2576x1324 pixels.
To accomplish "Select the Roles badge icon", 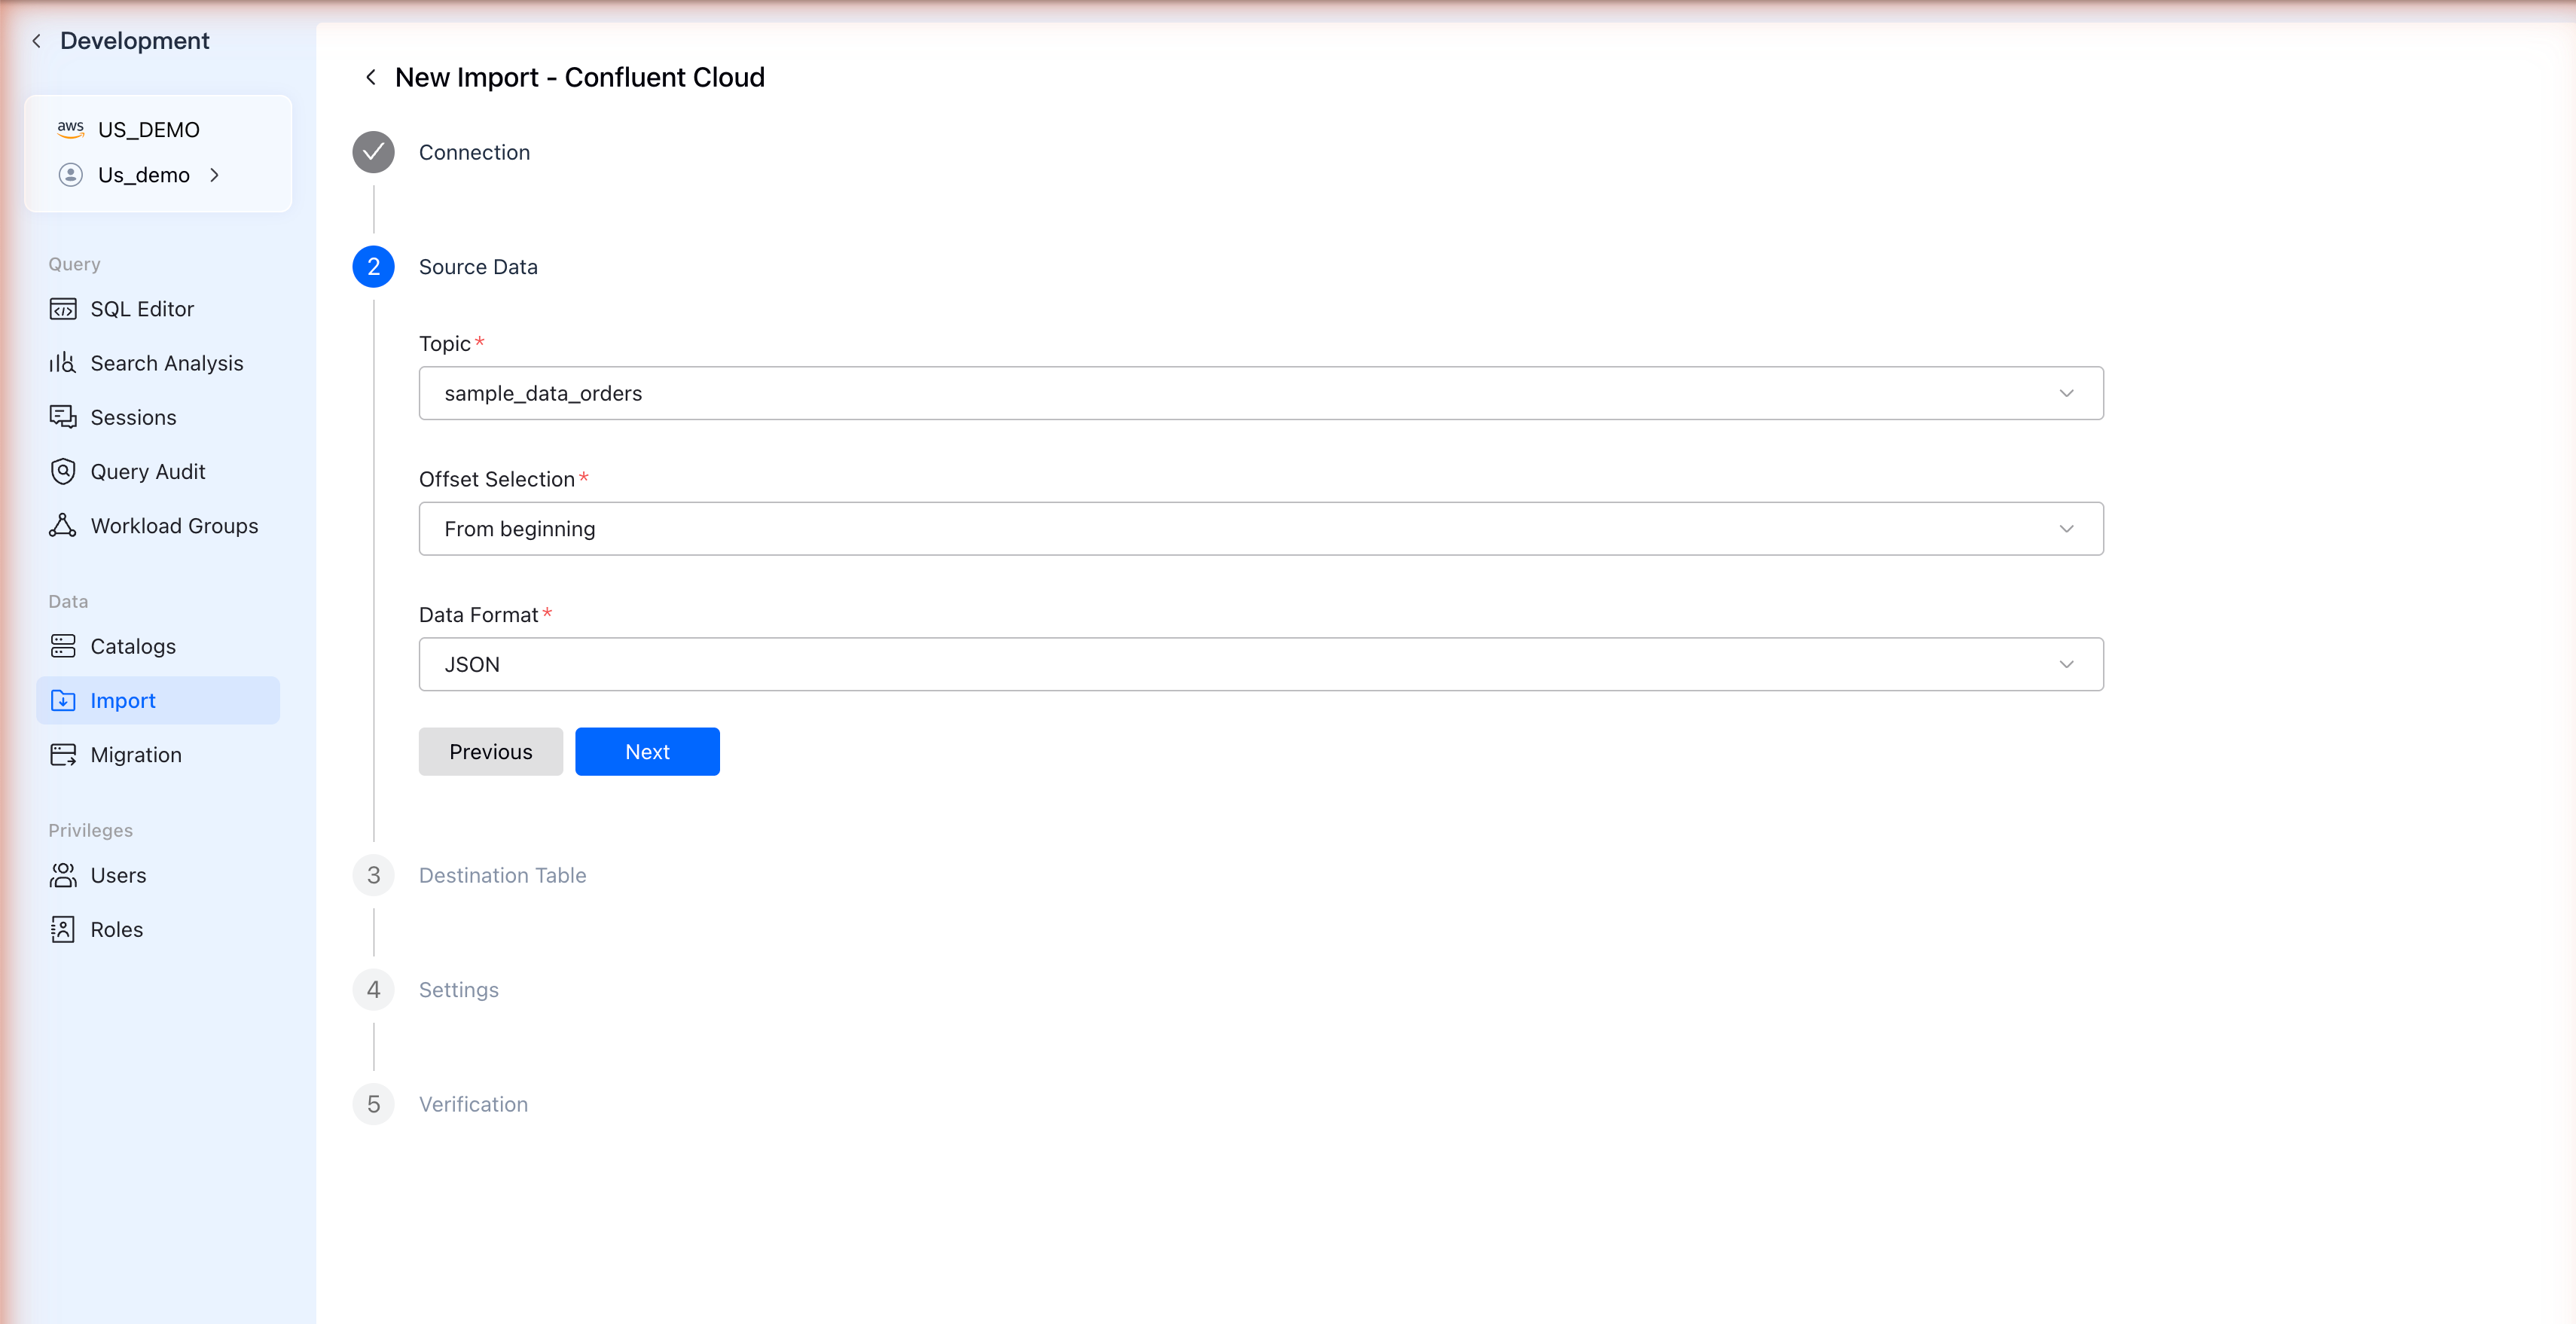I will 62,928.
